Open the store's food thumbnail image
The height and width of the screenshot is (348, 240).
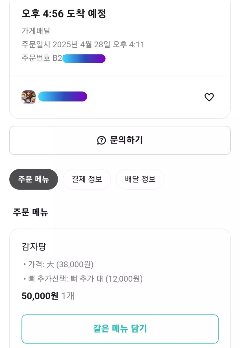coord(29,97)
